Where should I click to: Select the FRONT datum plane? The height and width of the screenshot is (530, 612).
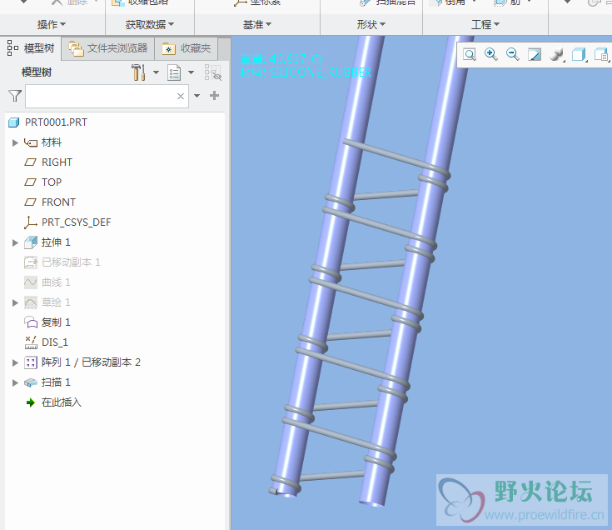coord(58,202)
